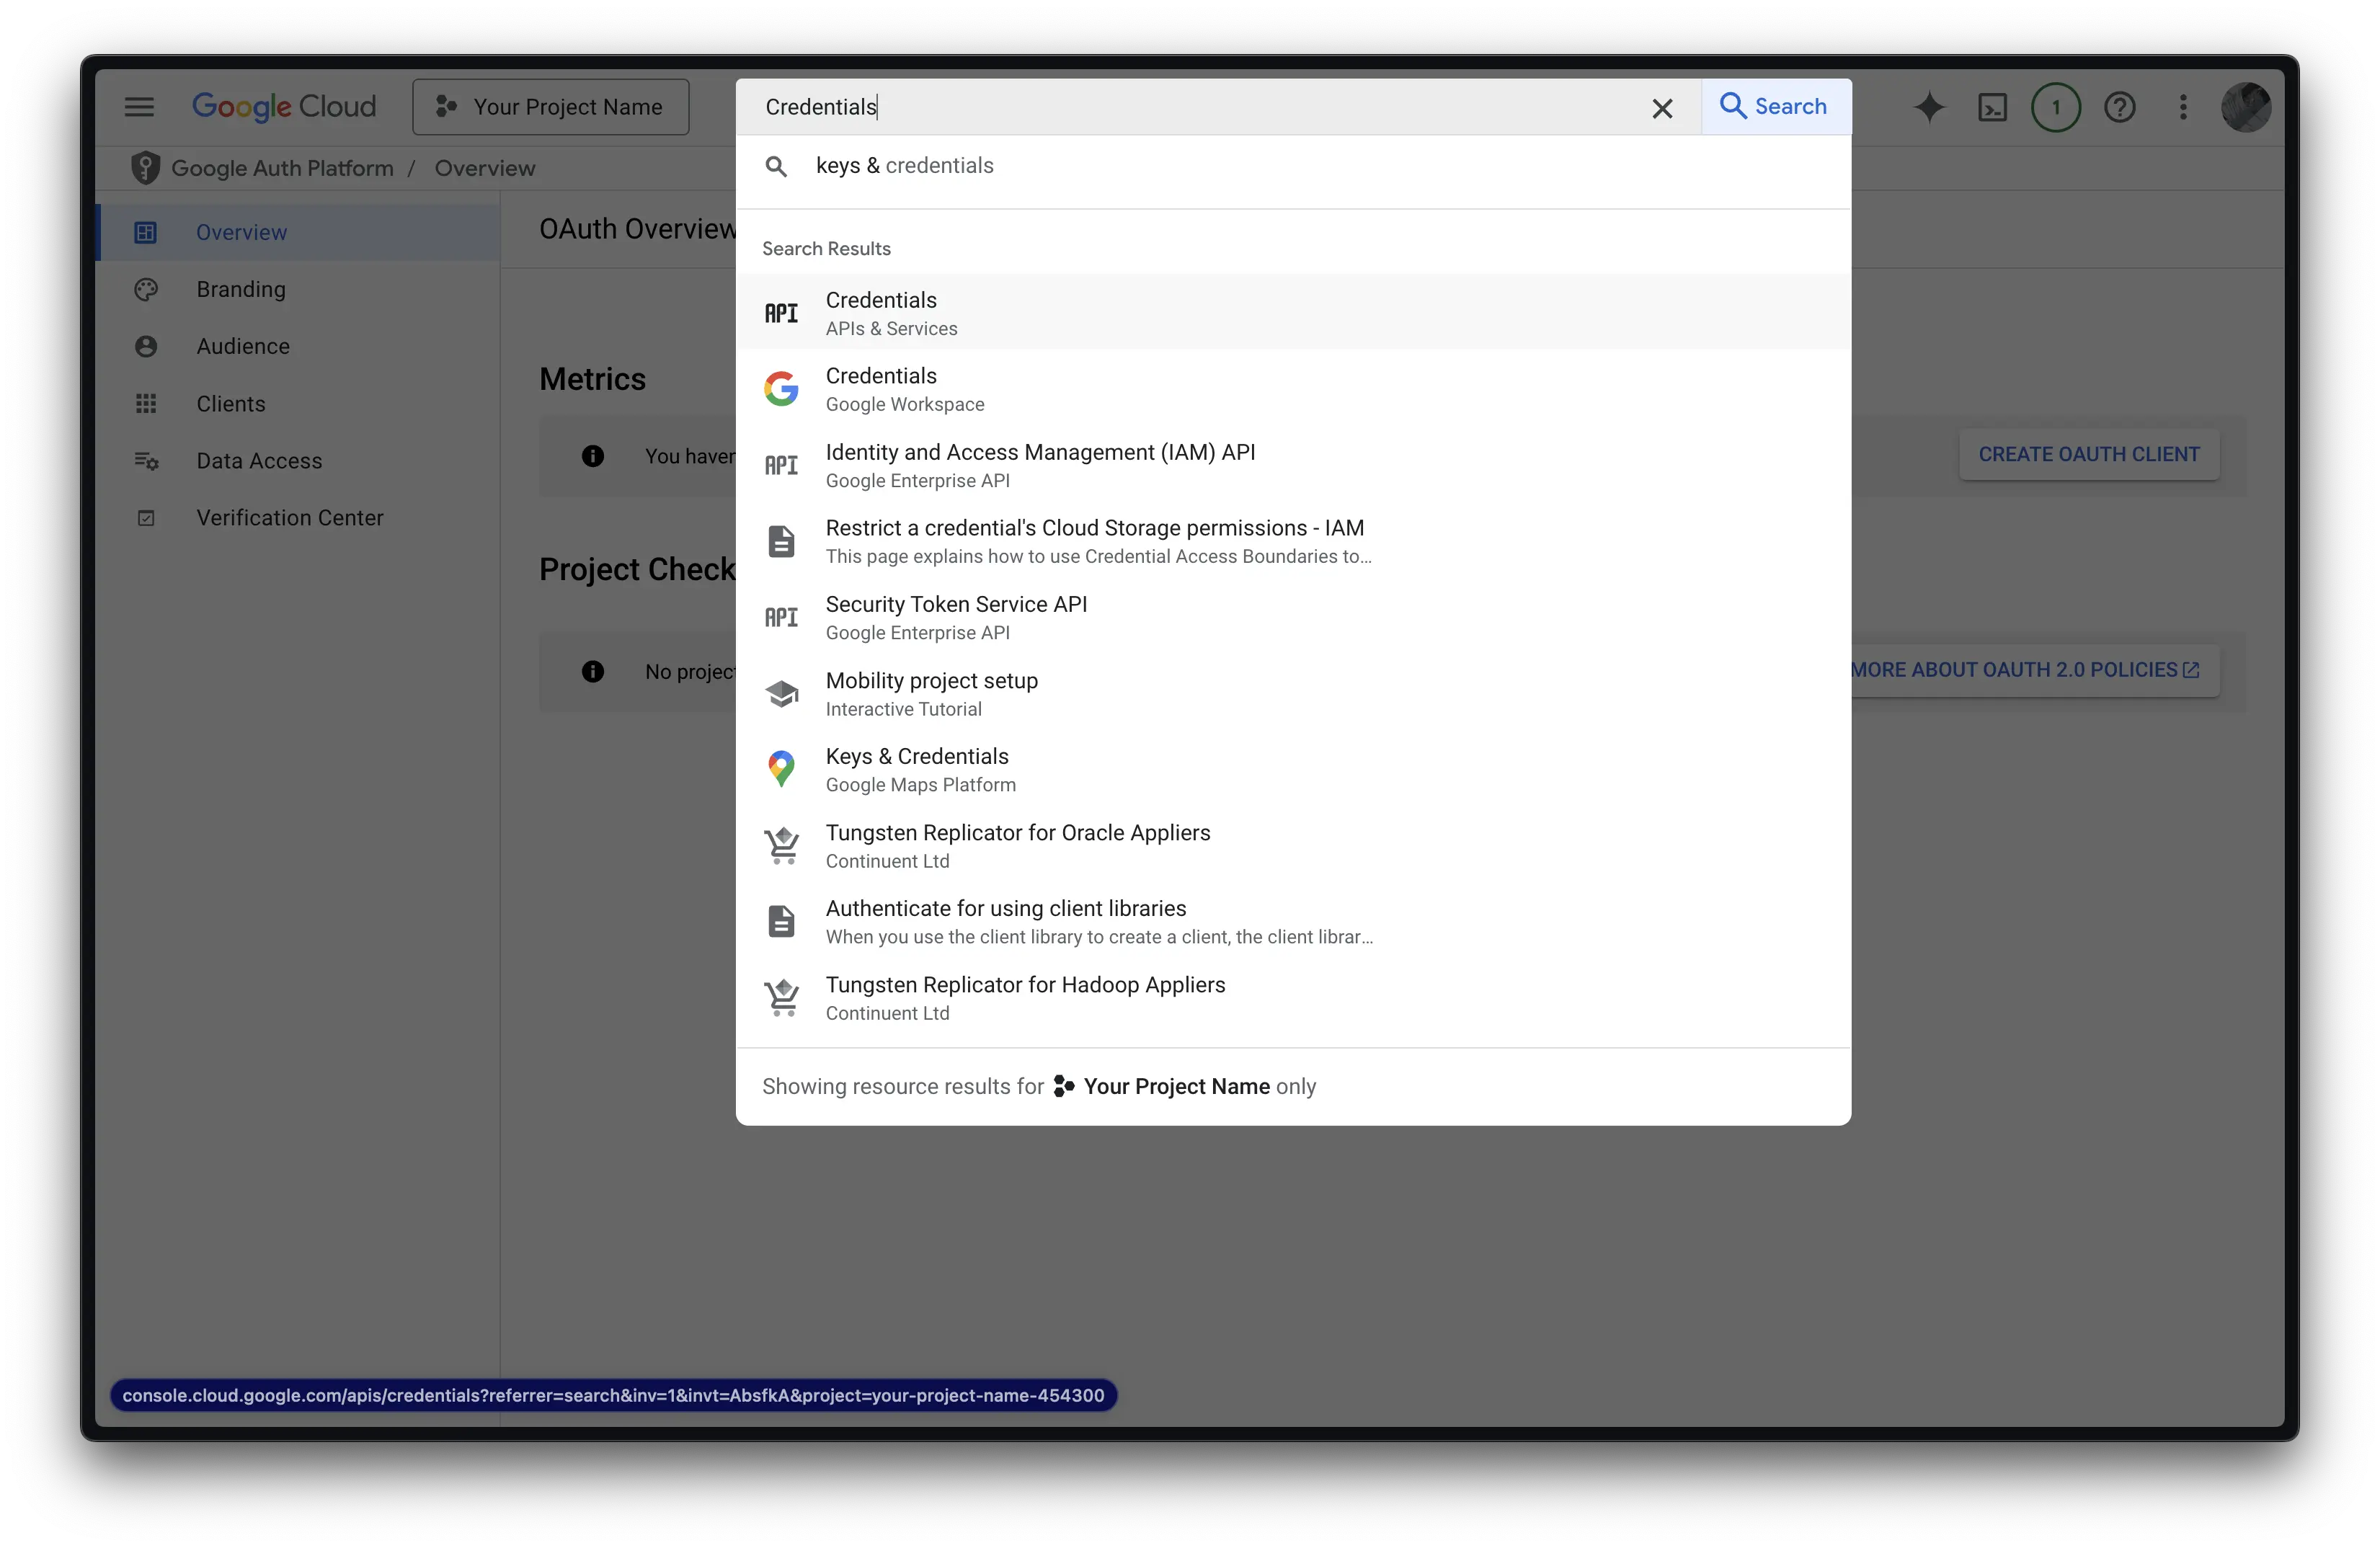Click the Branding palette icon
Image resolution: width=2380 pixels, height=1548 pixels.
[146, 289]
